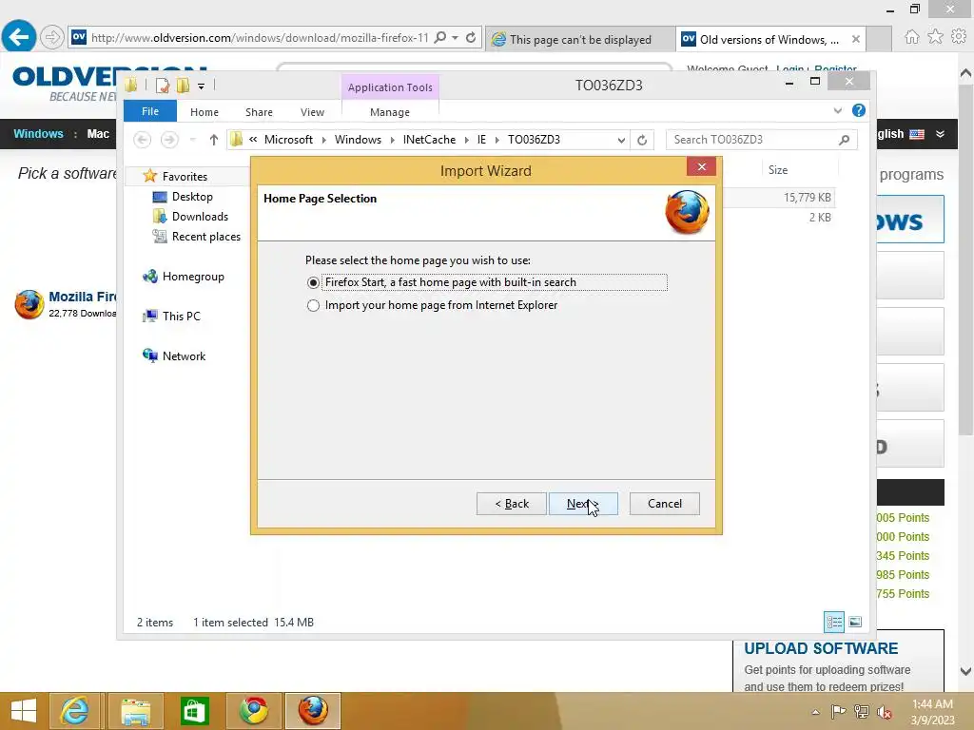
Task: Open Internet Explorer from the taskbar
Action: pos(74,711)
